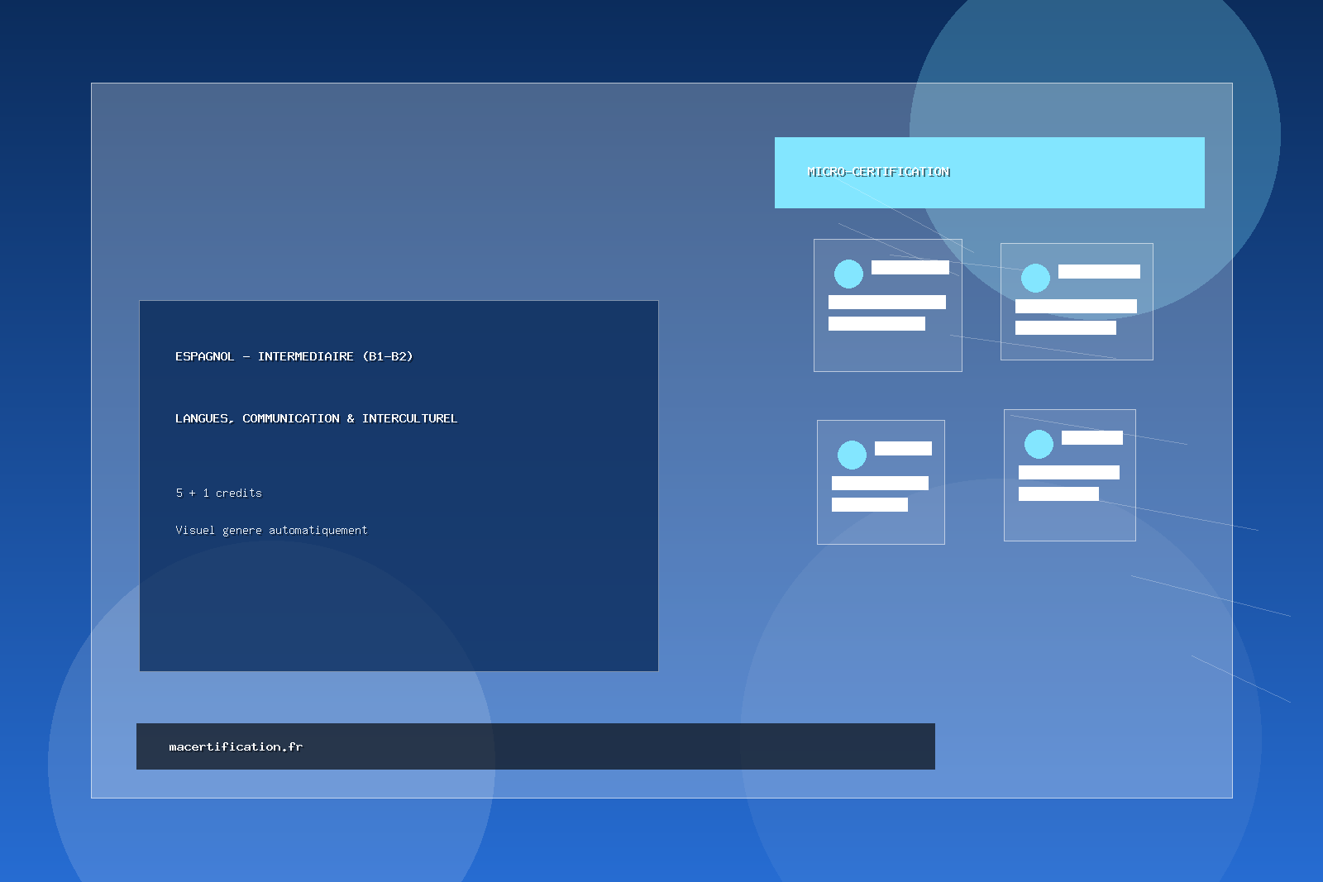
Task: Click the title bar beside the top-right card avatar
Action: click(1099, 271)
